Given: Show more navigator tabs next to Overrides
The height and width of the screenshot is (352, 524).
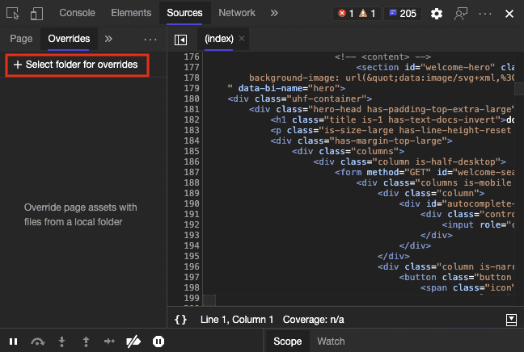Looking at the screenshot, I should coord(108,39).
